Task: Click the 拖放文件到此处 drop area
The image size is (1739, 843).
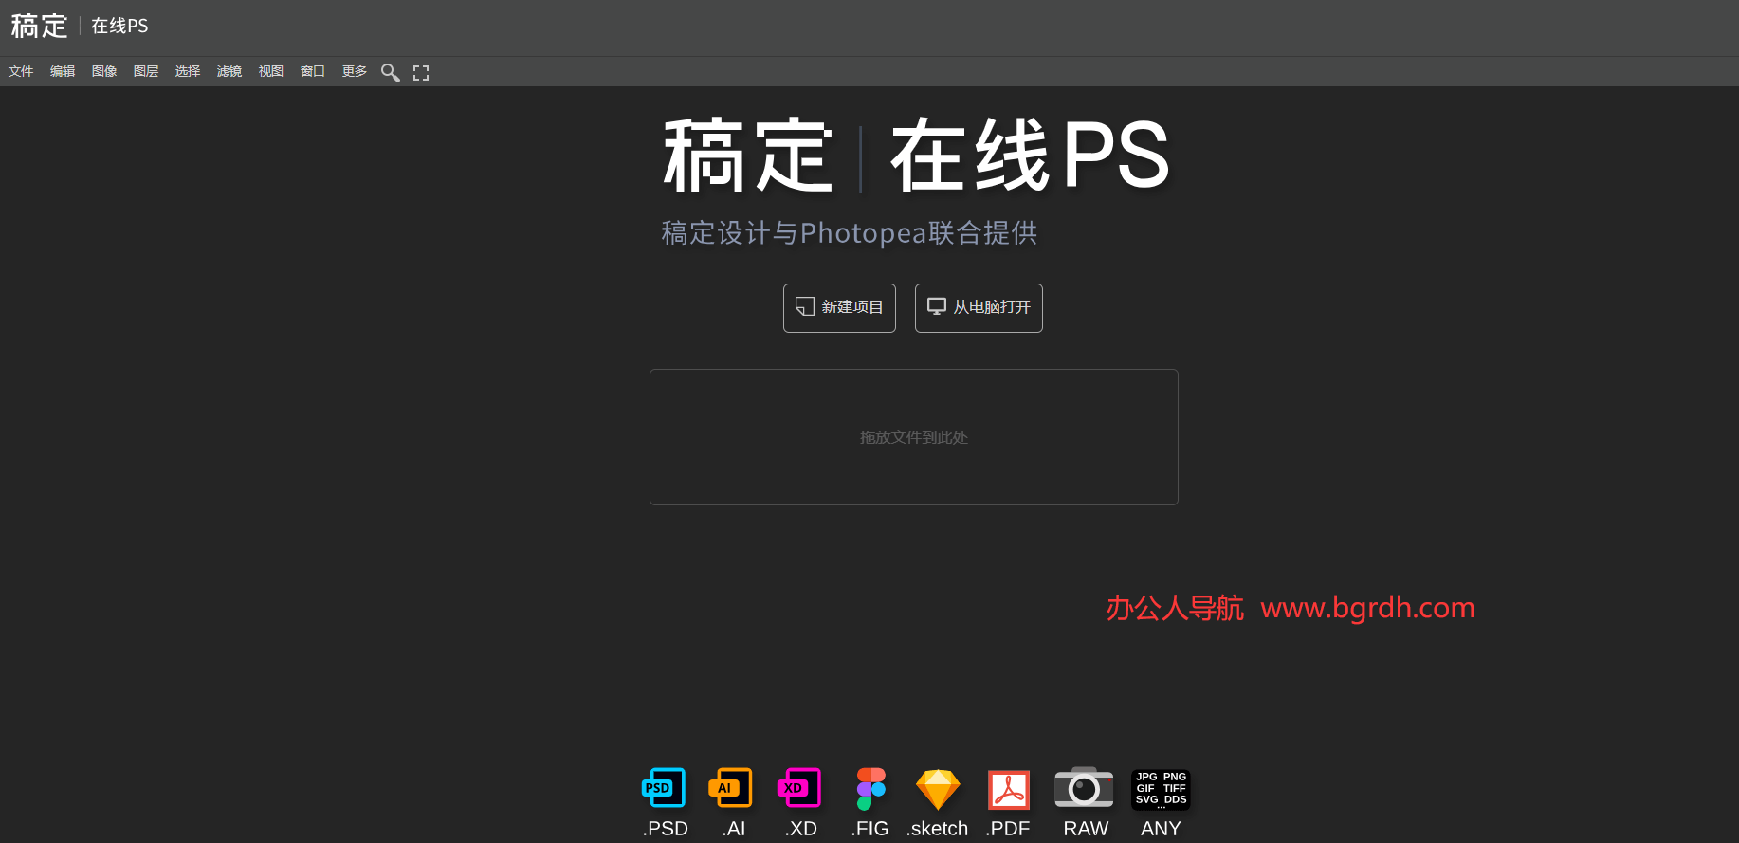Action: click(914, 437)
